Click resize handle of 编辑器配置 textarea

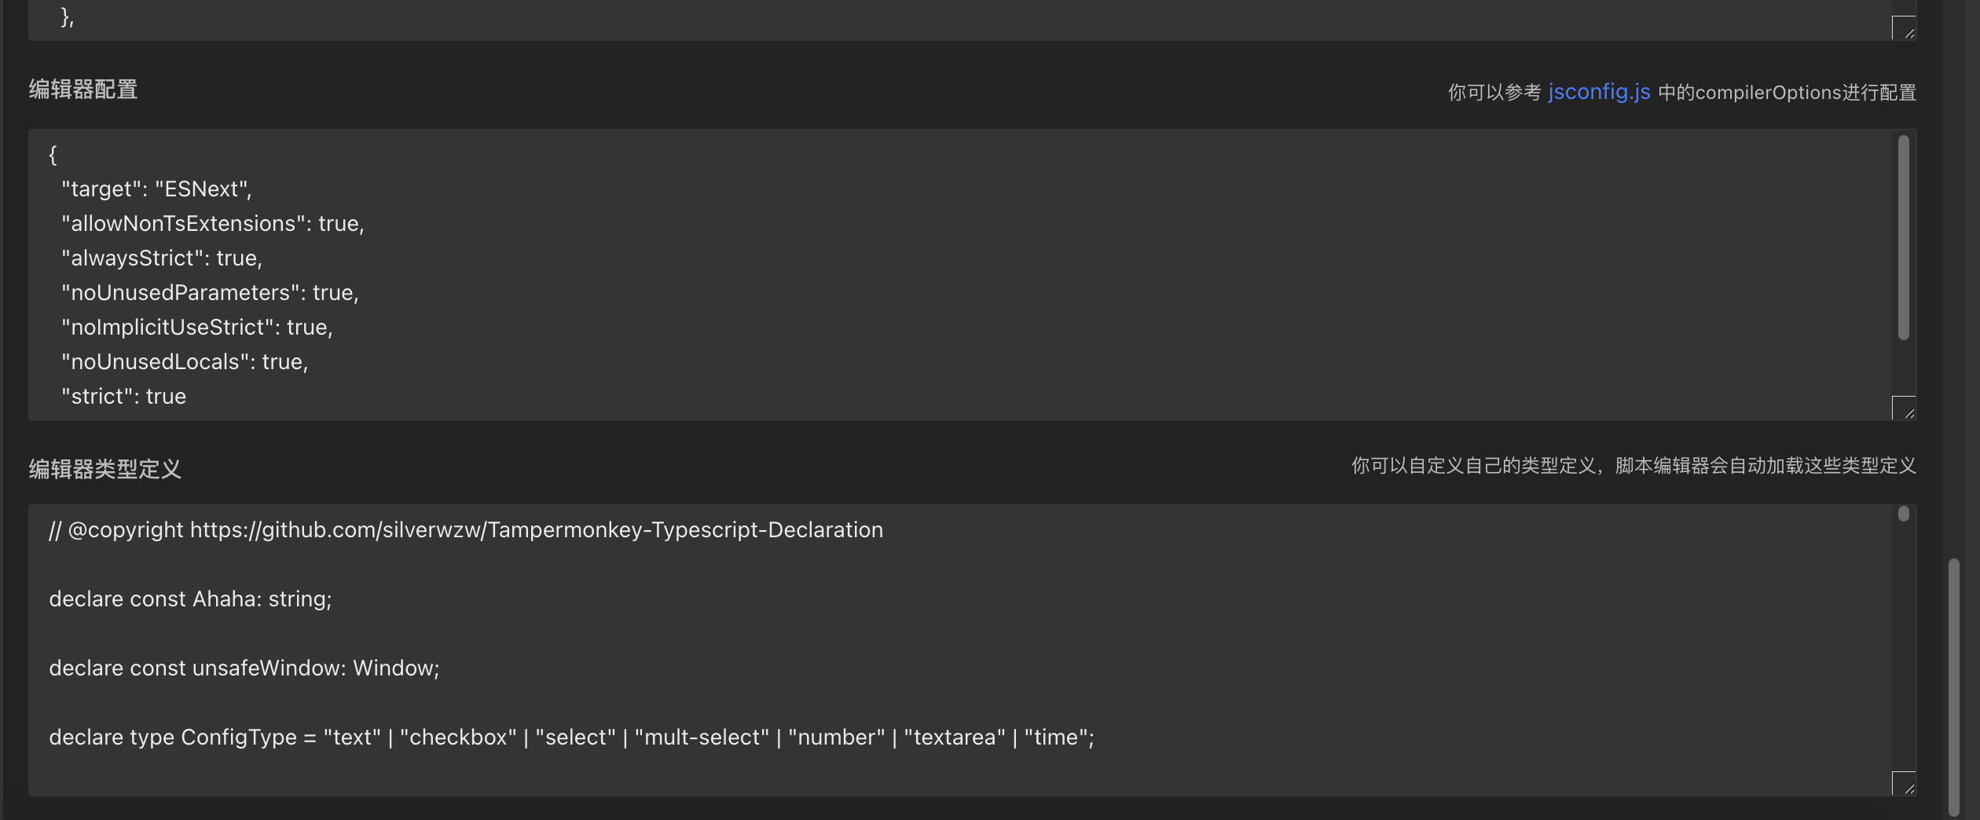tap(1903, 408)
